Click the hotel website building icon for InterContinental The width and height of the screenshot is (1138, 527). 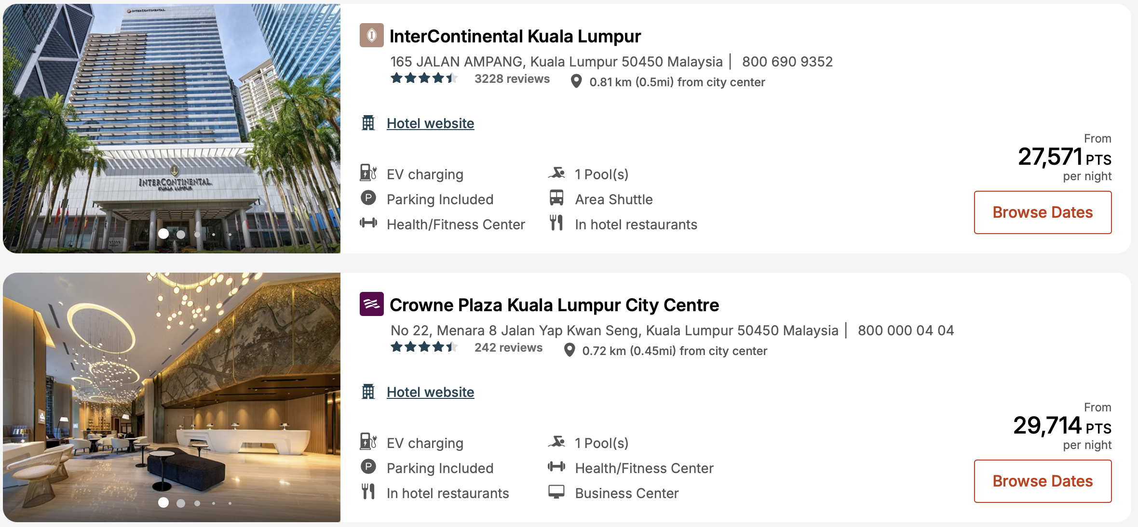[x=368, y=123]
